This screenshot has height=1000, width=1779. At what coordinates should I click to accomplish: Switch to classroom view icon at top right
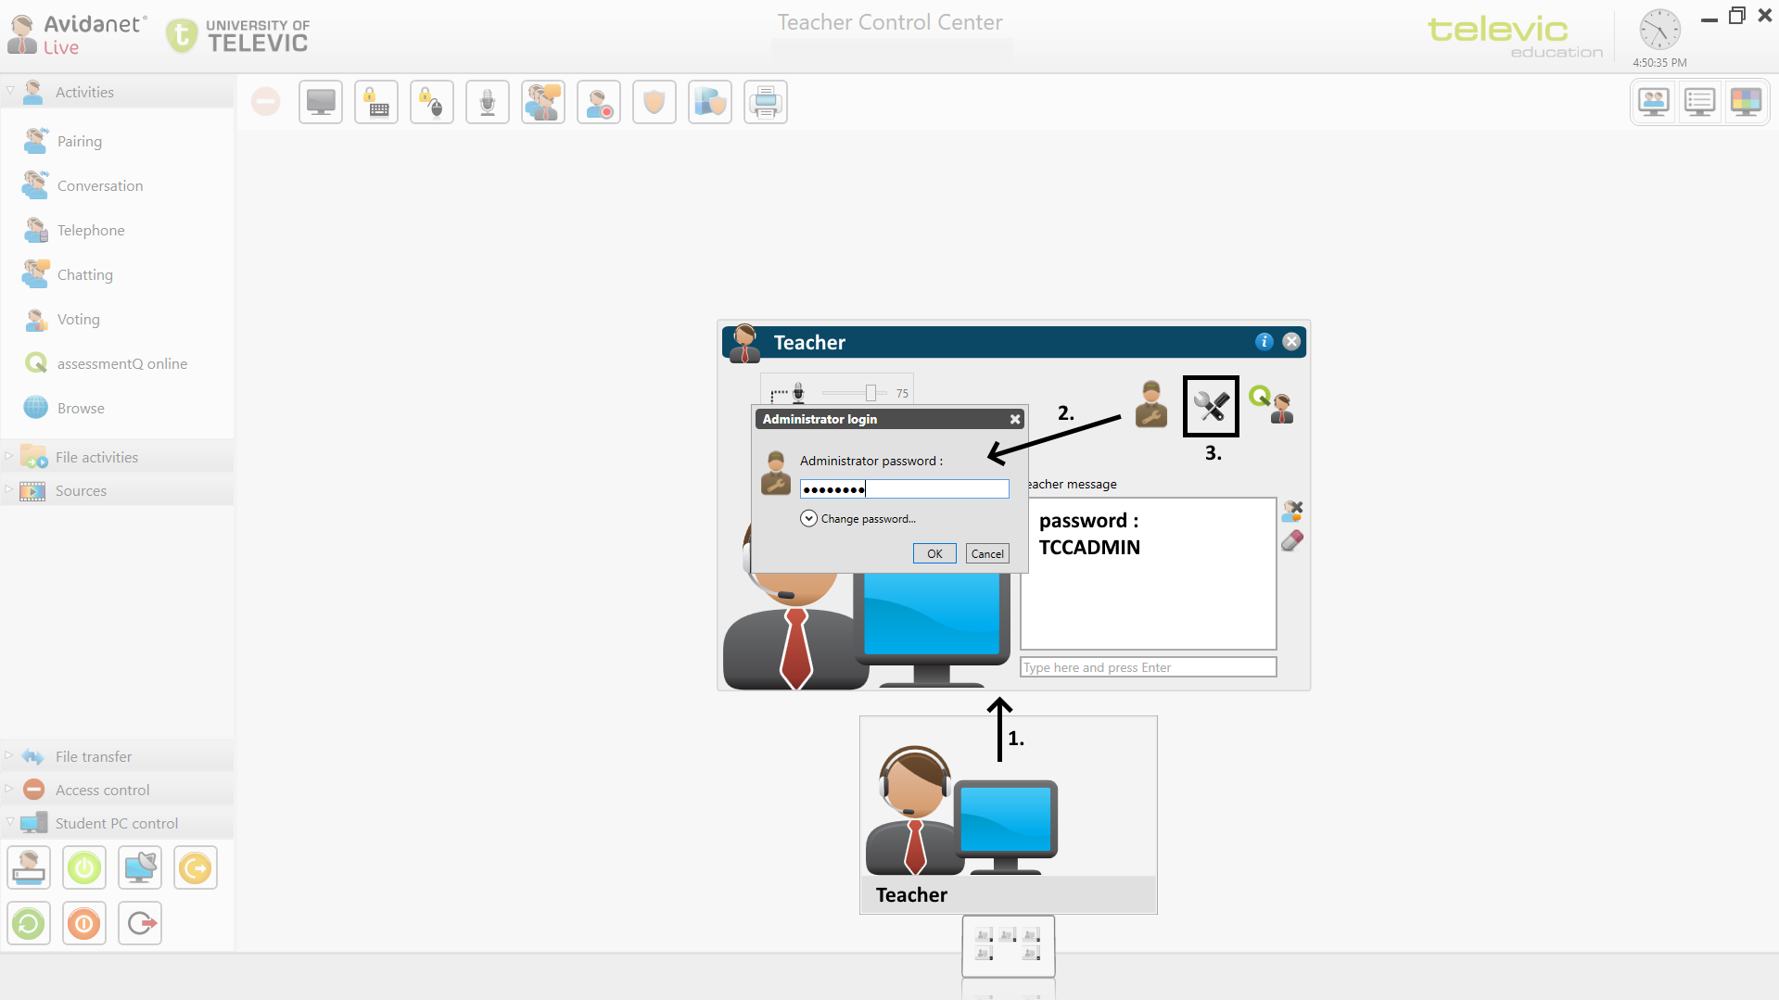pos(1654,101)
